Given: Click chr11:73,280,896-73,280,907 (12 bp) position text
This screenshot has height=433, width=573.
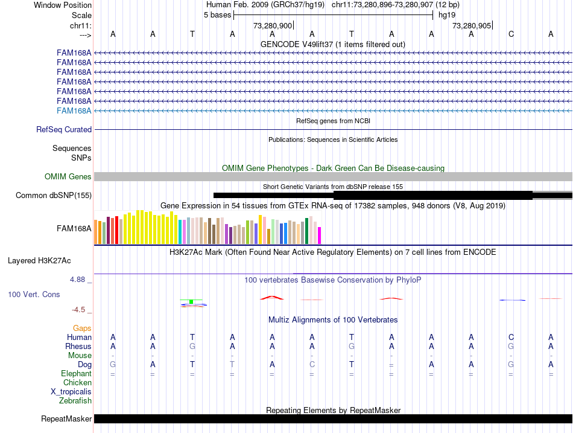Looking at the screenshot, I should 396,5.
